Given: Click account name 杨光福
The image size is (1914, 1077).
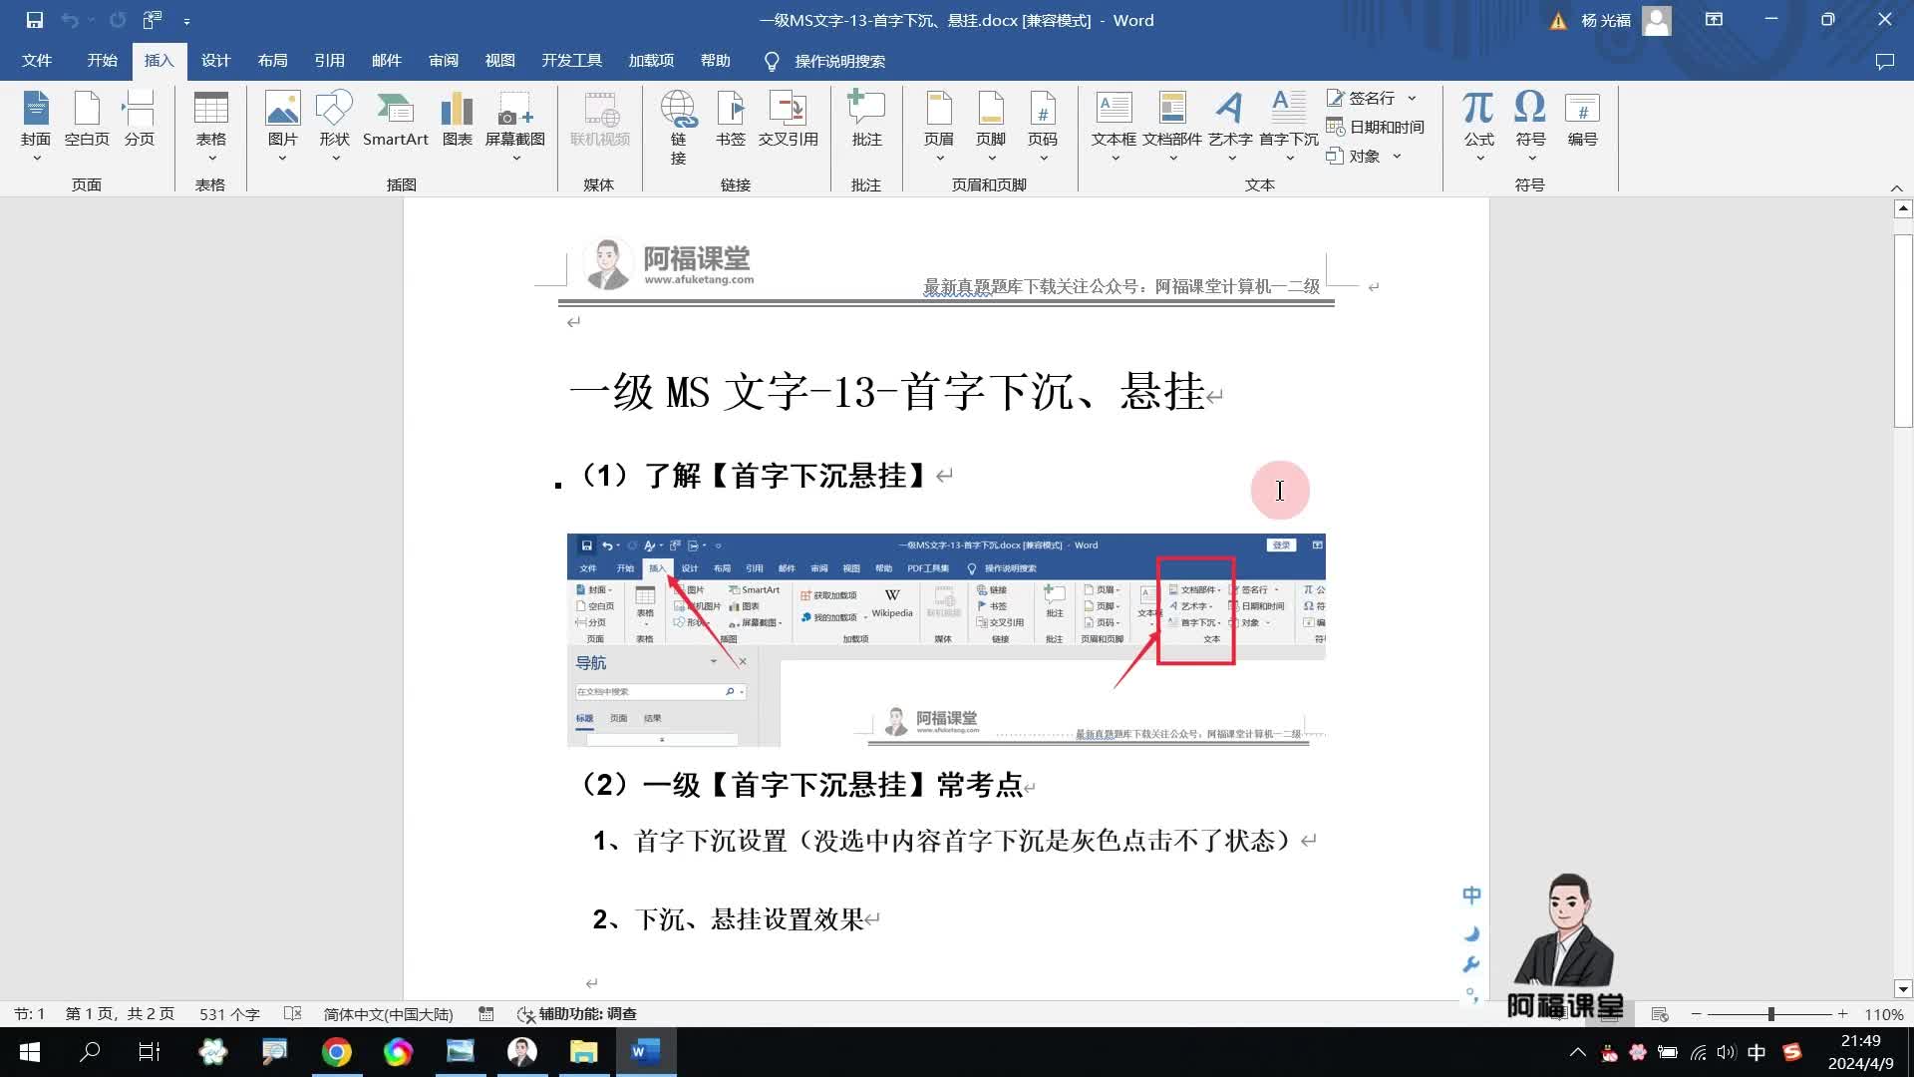Looking at the screenshot, I should [1606, 21].
